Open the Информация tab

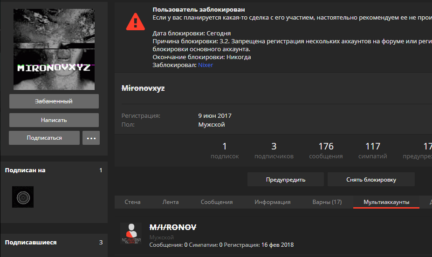click(273, 202)
